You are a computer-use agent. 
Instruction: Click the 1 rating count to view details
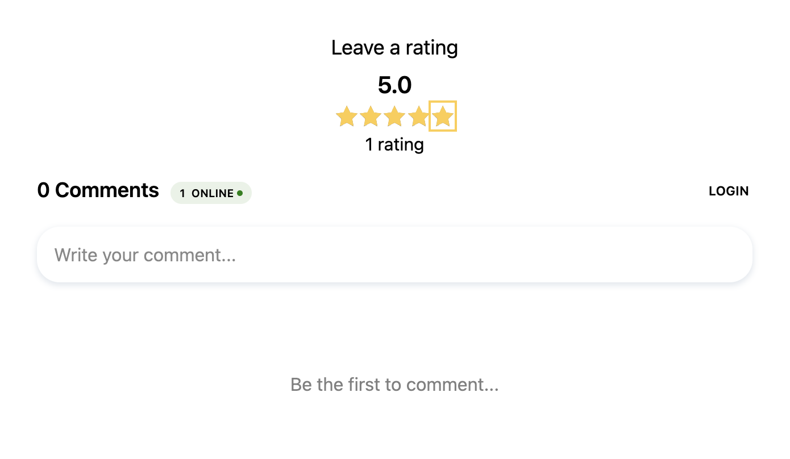coord(394,144)
